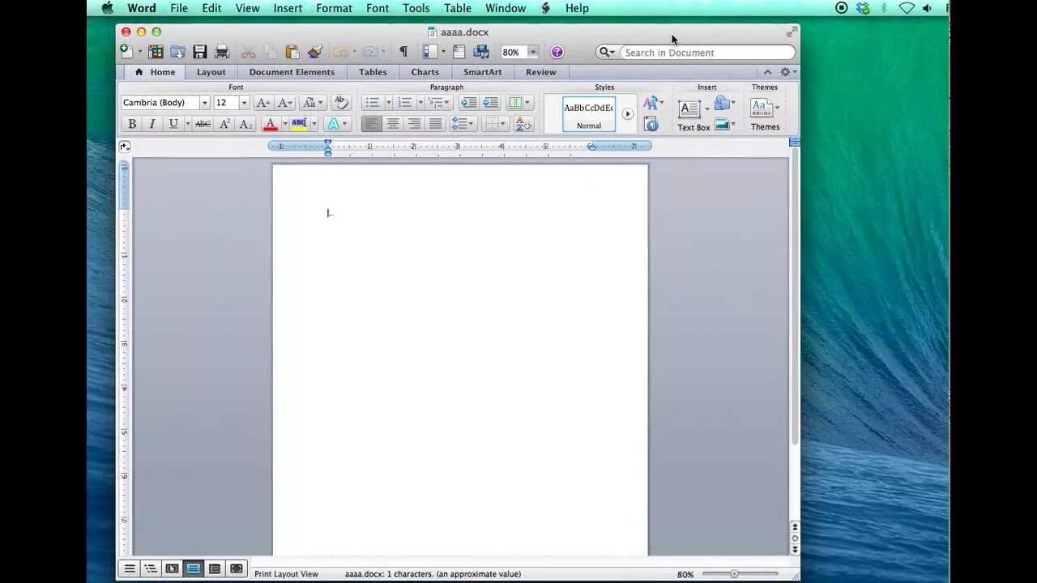Align text right
Viewport: 1037px width, 583px height.
click(414, 124)
